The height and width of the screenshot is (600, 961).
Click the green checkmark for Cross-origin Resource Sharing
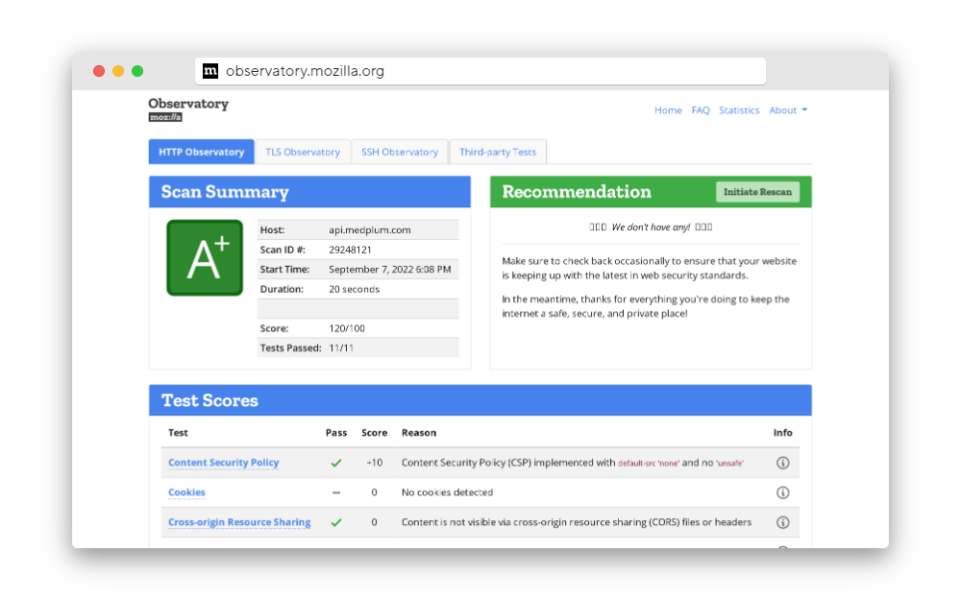[x=336, y=522]
